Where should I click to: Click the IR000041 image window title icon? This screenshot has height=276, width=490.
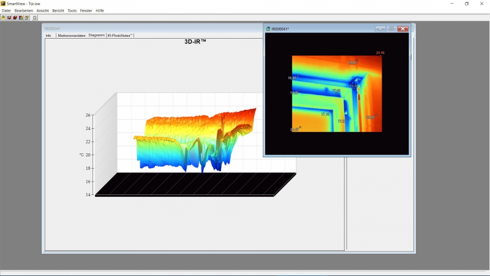[x=268, y=29]
